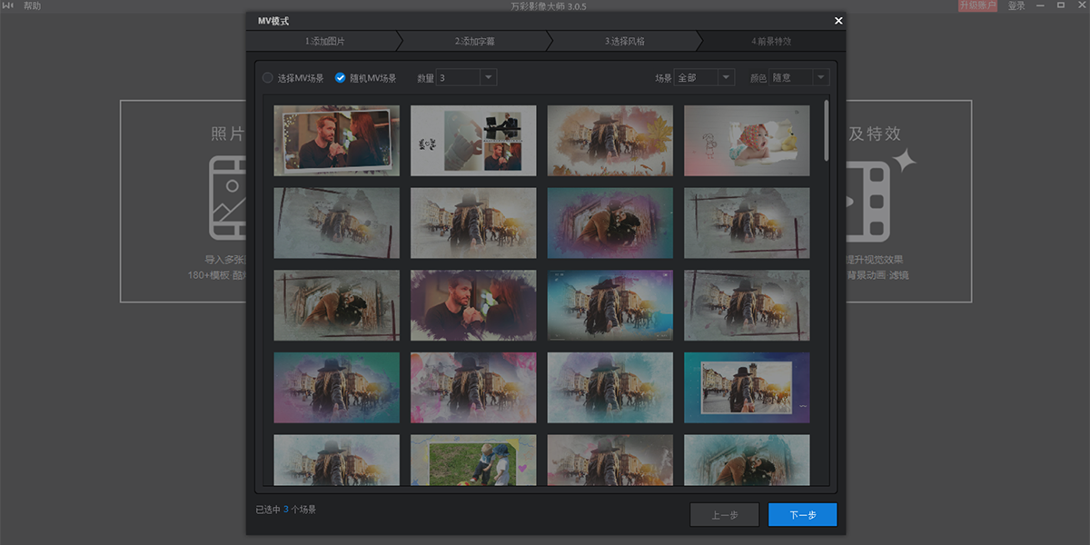Click the 升级账户 upgrade button
The image size is (1090, 545).
pyautogui.click(x=977, y=6)
